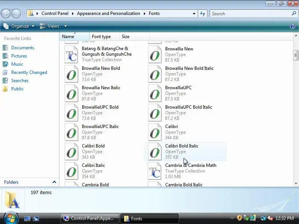Select the Calibri Italic font icon
Image resolution: width=299 pixels, height=224 pixels.
pos(71,171)
